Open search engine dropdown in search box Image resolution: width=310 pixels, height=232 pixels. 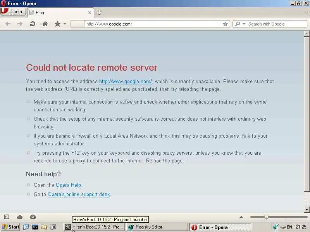click(x=244, y=24)
